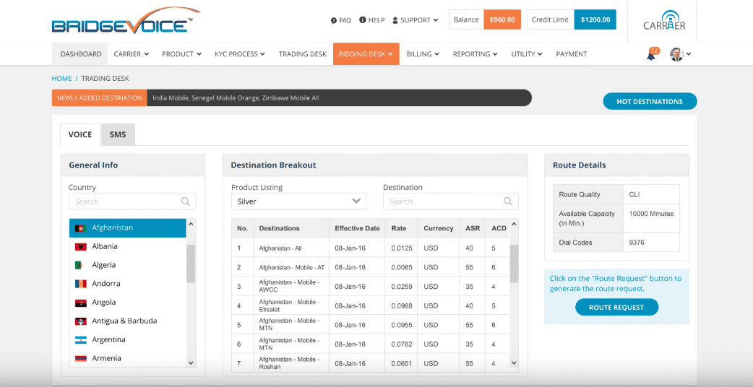Open the Trading Desk menu item
The image size is (753, 387).
pos(302,54)
